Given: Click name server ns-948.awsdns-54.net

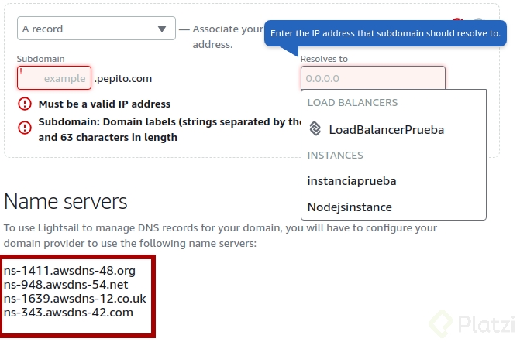Looking at the screenshot, I should pyautogui.click(x=66, y=285).
